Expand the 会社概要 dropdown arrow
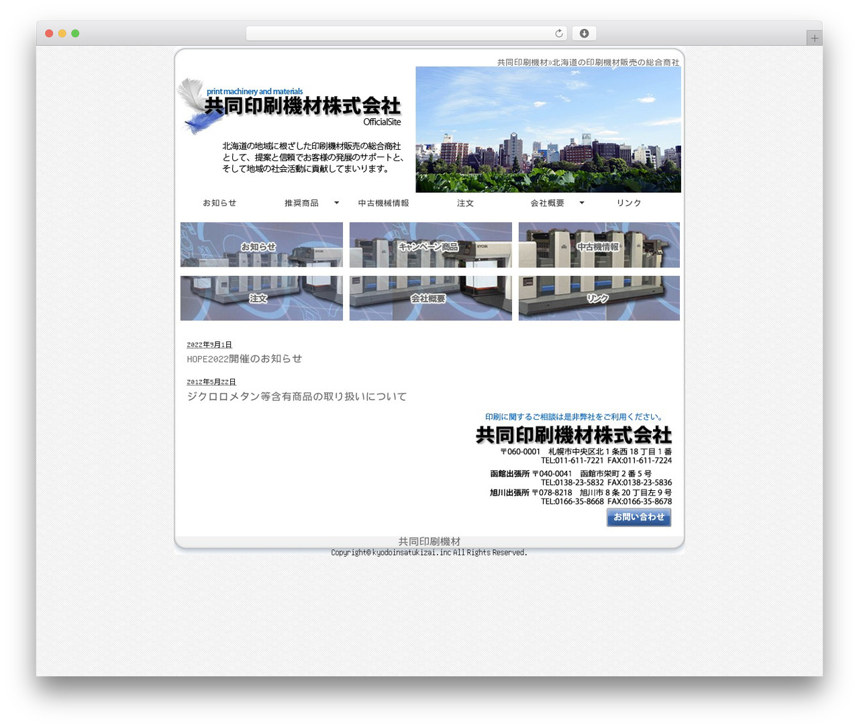This screenshot has width=859, height=728. tap(582, 203)
